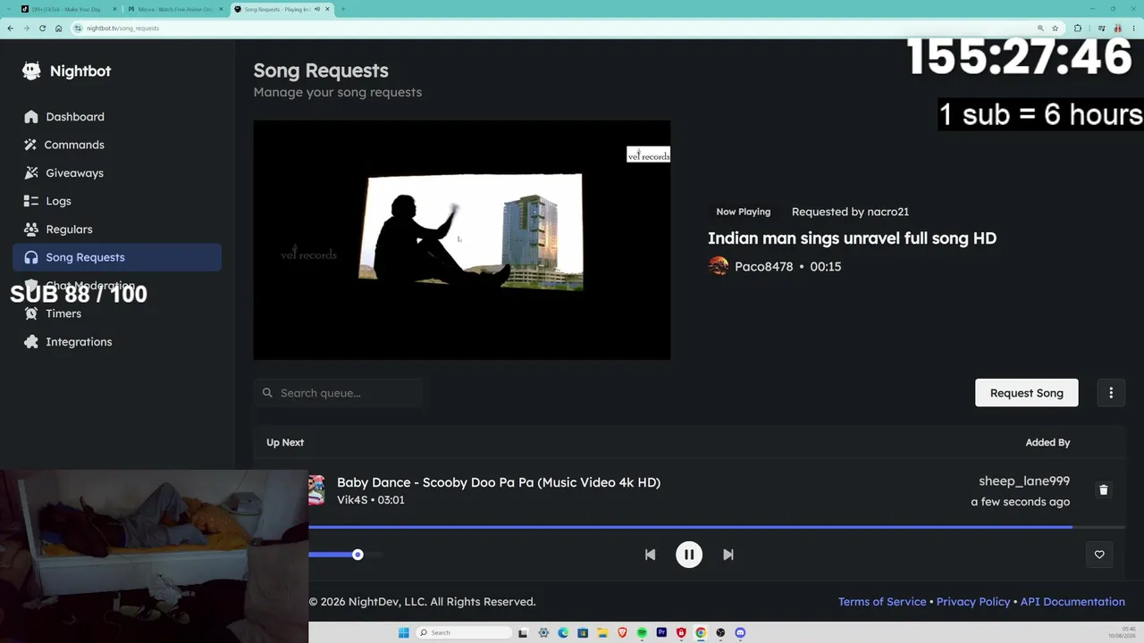This screenshot has width=1144, height=643.
Task: Open the browser extensions puzzle icon
Action: (x=1078, y=29)
